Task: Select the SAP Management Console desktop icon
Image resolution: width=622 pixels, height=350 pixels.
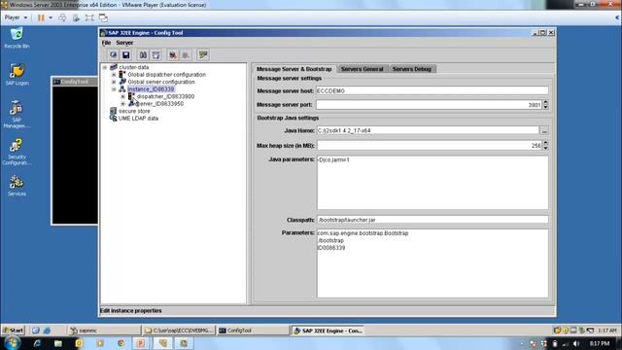Action: 17,115
